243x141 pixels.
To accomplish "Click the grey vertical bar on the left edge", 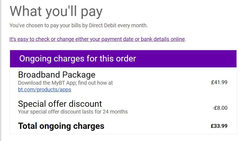I will (x=1, y=70).
